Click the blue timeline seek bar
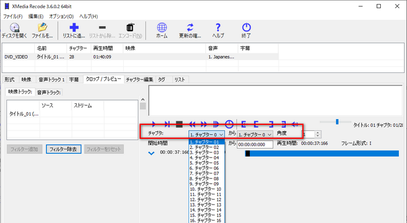The height and width of the screenshot is (223, 407). (x=322, y=153)
